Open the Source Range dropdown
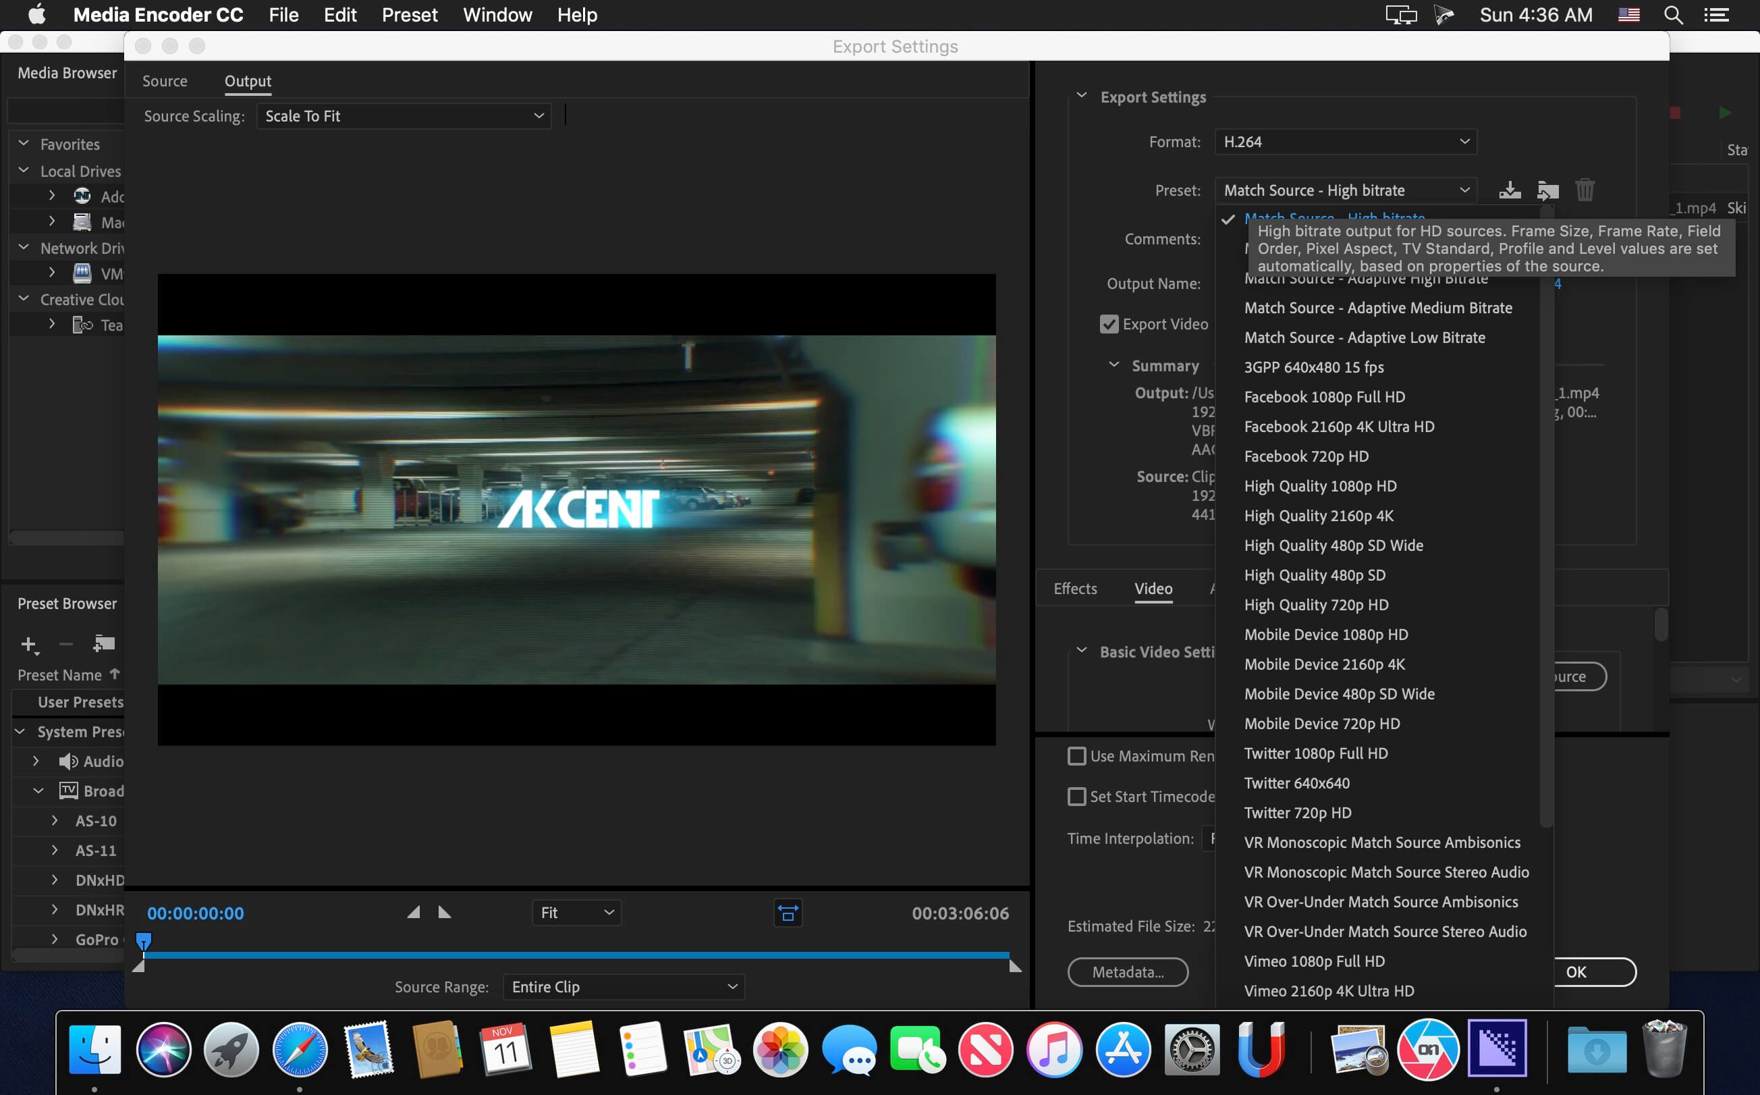This screenshot has width=1760, height=1095. (624, 986)
